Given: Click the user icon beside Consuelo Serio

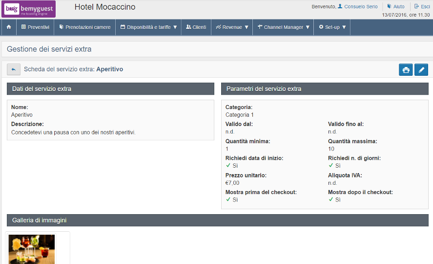Looking at the screenshot, I should pos(340,6).
